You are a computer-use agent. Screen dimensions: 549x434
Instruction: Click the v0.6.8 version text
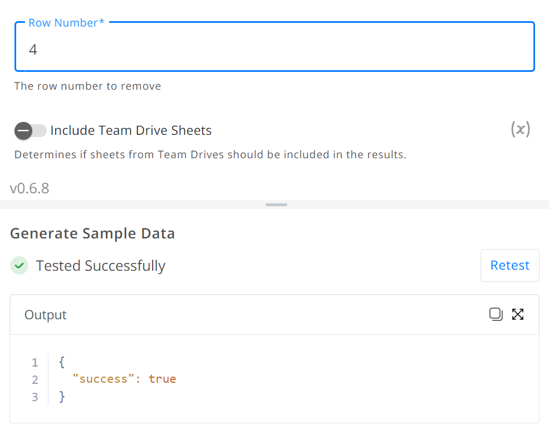pos(30,188)
